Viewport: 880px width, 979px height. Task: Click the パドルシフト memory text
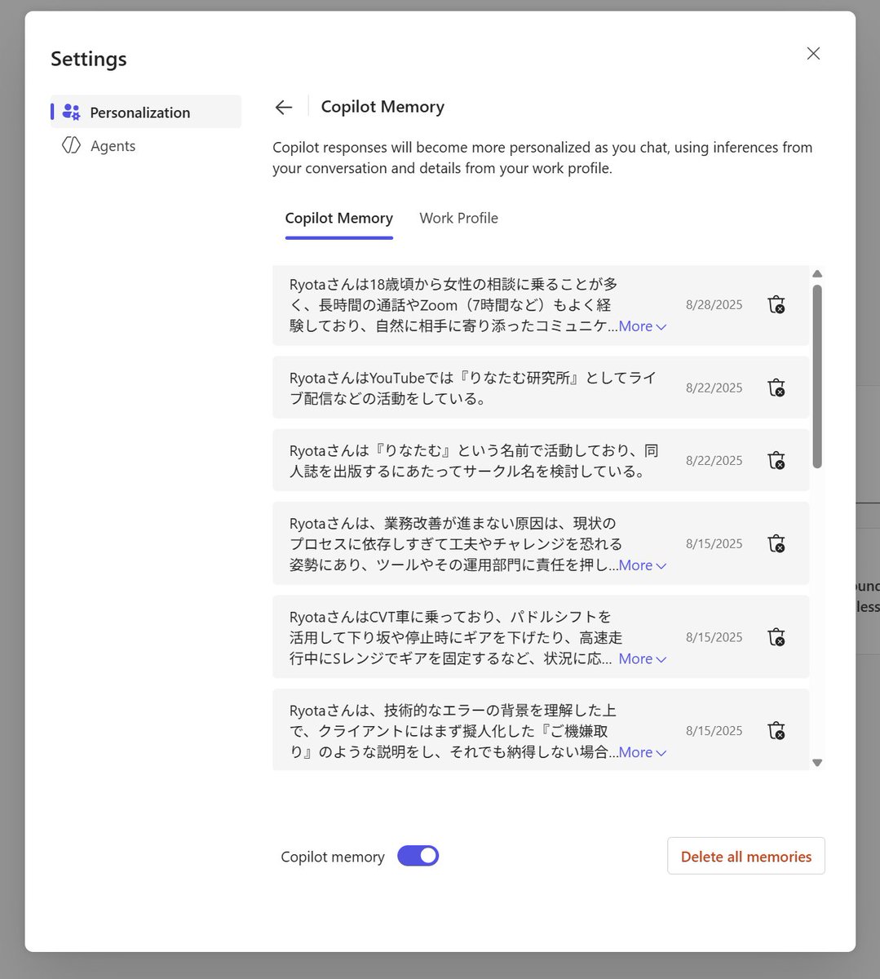(x=456, y=637)
